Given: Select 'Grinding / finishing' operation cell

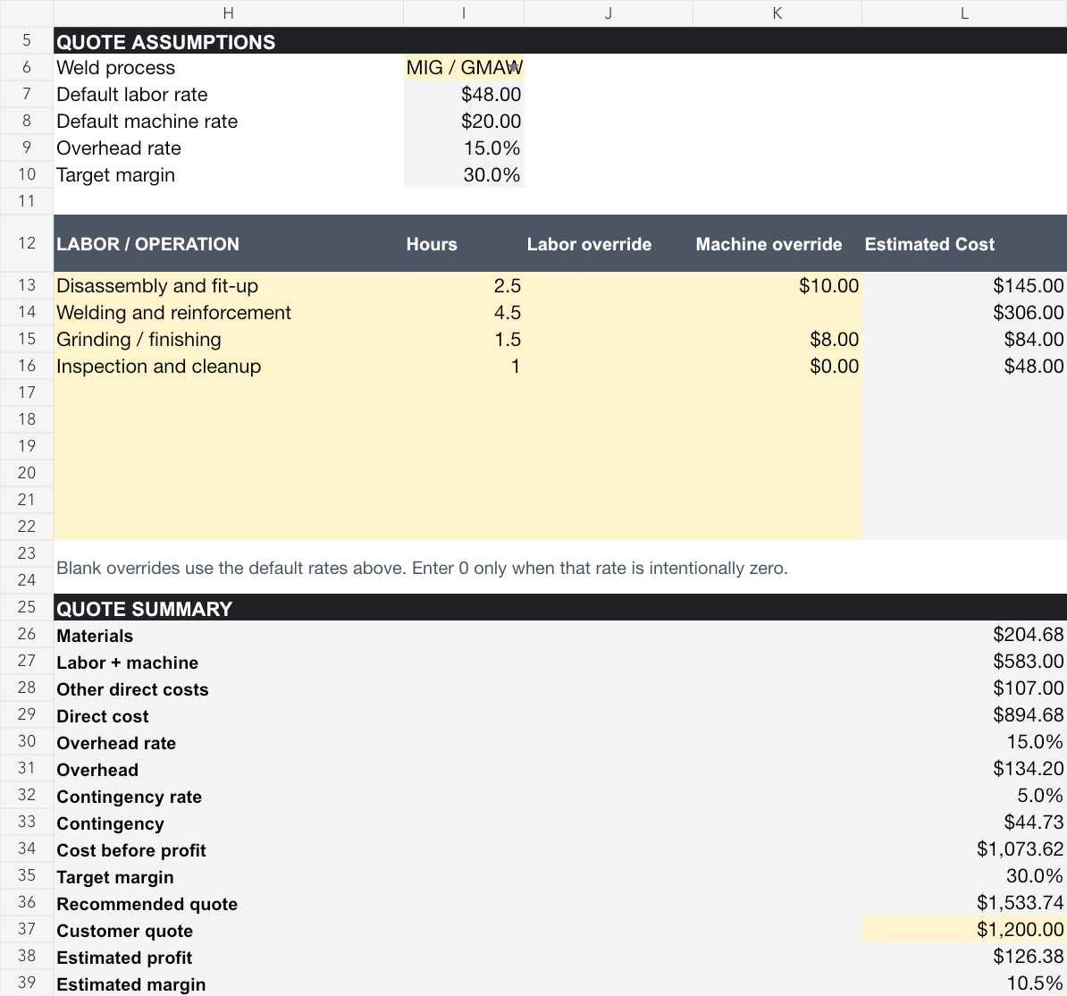Looking at the screenshot, I should click(x=229, y=339).
